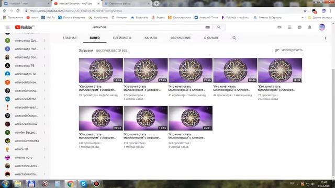Screen dimensions: 335x188
Task: Open the video thumbnail lasting 23:42
Action: click(x=101, y=119)
